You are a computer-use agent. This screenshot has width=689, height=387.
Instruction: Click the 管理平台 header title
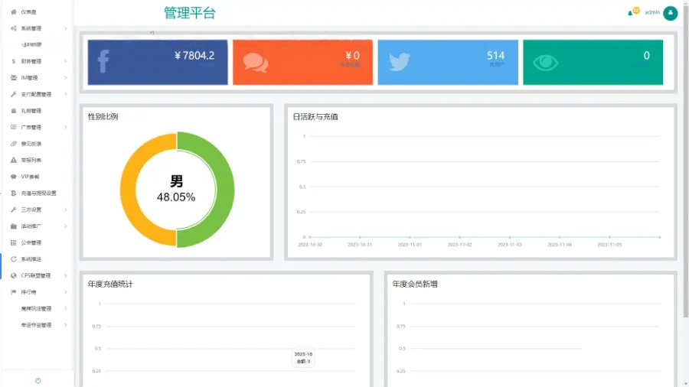[190, 13]
